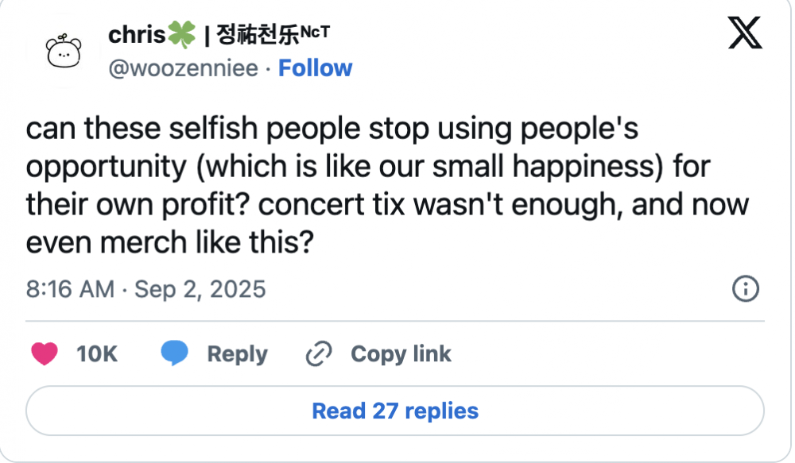Image resolution: width=795 pixels, height=463 pixels.
Task: Select the Copy link text
Action: point(401,353)
